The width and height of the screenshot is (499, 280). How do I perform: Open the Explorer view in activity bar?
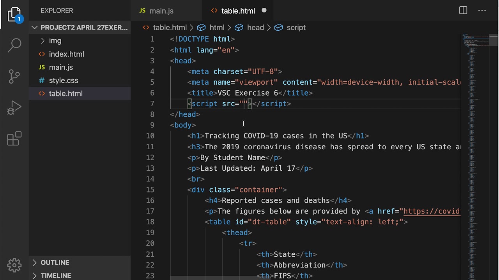pyautogui.click(x=14, y=15)
